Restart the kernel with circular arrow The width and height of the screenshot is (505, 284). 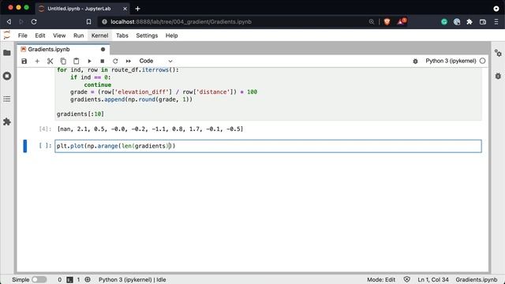(x=115, y=62)
